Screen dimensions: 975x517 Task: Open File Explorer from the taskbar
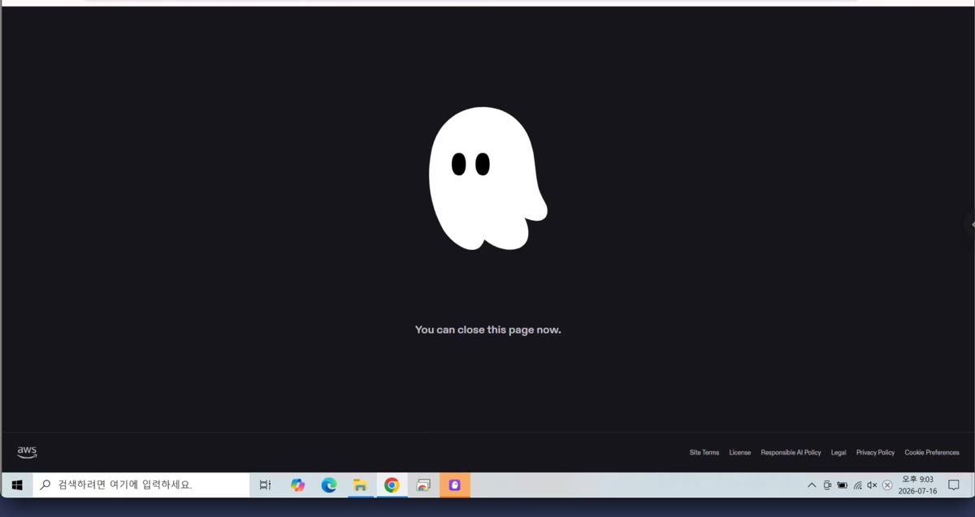(360, 485)
